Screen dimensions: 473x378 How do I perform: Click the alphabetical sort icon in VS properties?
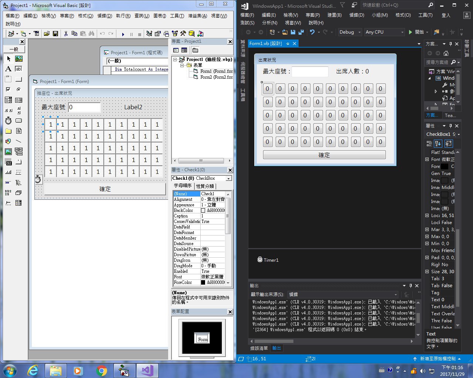[x=438, y=144]
